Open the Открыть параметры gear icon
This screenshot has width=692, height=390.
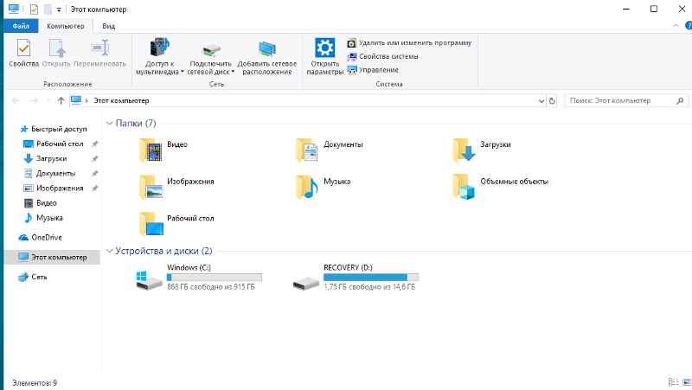(325, 48)
